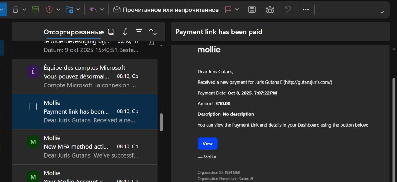397x182 pixels.
Task: Select the É avatar of Microsoft email
Action: pos(33,72)
